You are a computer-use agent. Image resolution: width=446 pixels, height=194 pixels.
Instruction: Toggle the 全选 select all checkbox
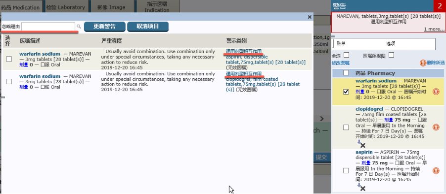click(346, 55)
